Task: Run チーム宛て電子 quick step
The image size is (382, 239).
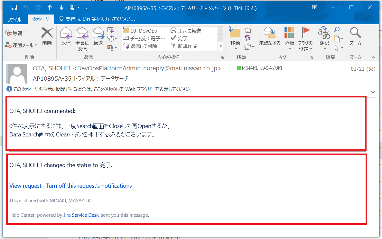Action: pyautogui.click(x=144, y=38)
